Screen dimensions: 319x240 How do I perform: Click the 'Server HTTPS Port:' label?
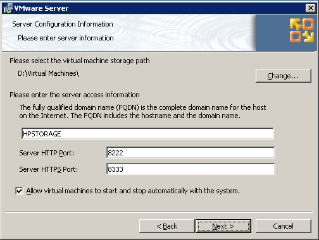tap(48, 169)
